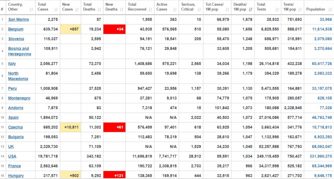
Task: Open the Hungary country link
Action: pos(16,175)
